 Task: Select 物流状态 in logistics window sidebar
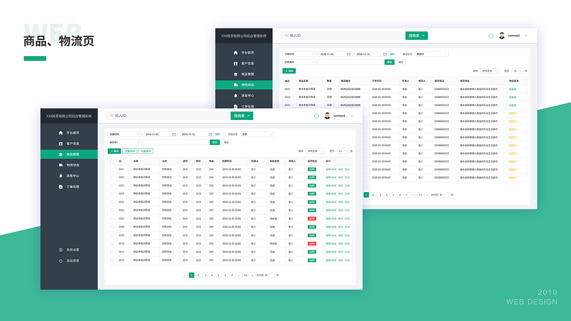click(244, 85)
